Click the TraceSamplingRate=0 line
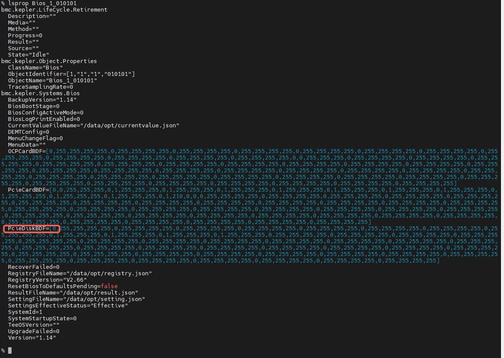This screenshot has width=504, height=358. coord(40,87)
